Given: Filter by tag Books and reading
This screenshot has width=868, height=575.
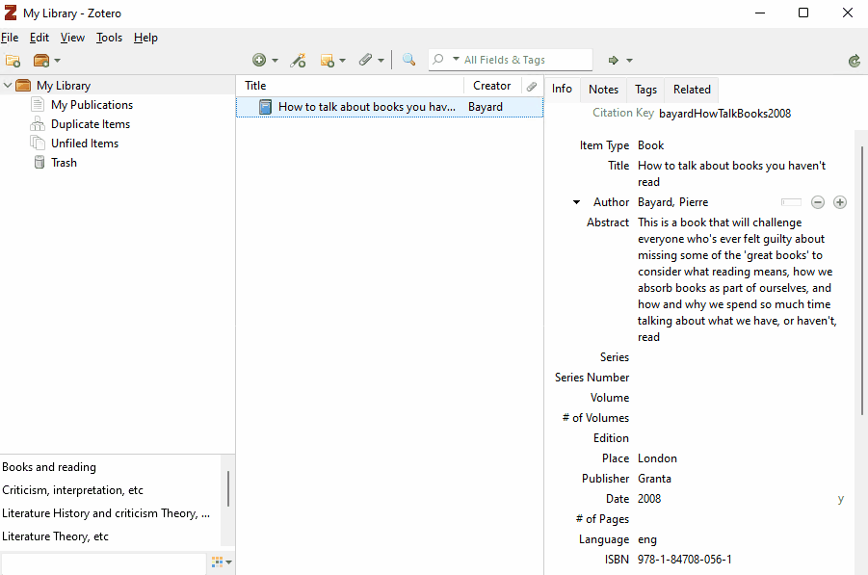Looking at the screenshot, I should (x=49, y=467).
